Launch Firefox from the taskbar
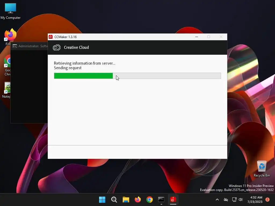Image resolution: width=275 pixels, height=206 pixels. [x=138, y=200]
